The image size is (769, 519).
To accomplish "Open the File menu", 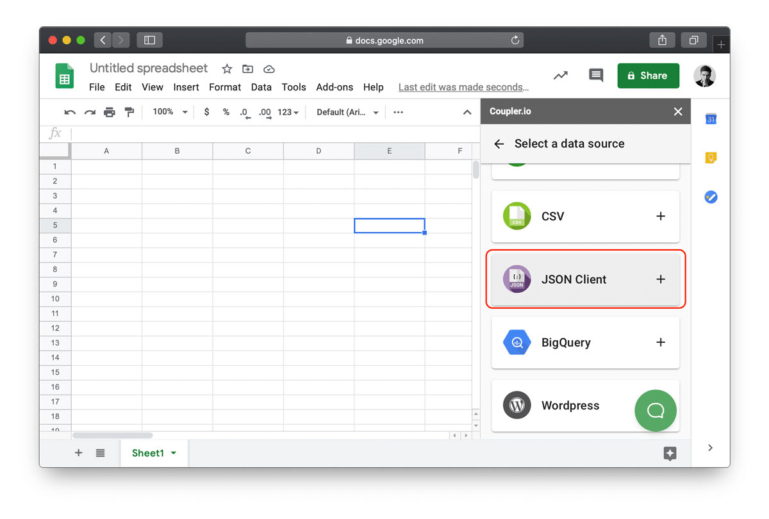I will 97,87.
